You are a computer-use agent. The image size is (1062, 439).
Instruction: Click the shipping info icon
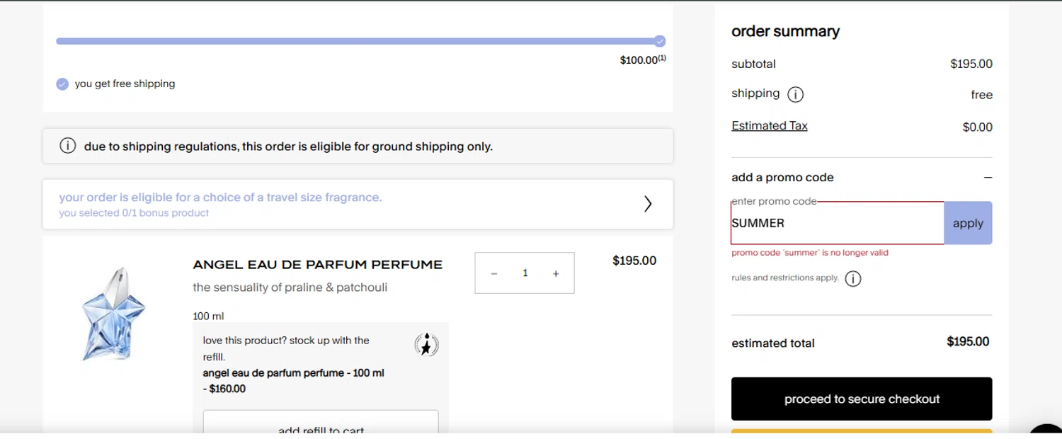[x=795, y=94]
